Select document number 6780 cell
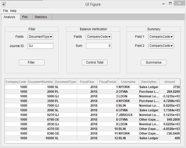 [x=41, y=120]
